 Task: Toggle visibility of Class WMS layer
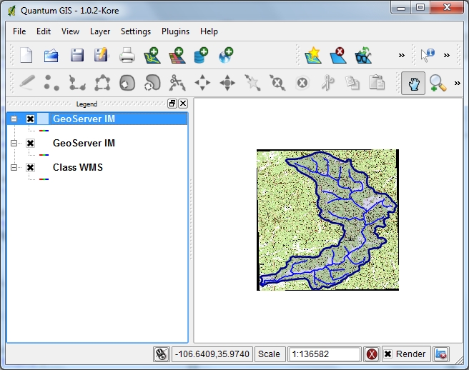[x=30, y=167]
